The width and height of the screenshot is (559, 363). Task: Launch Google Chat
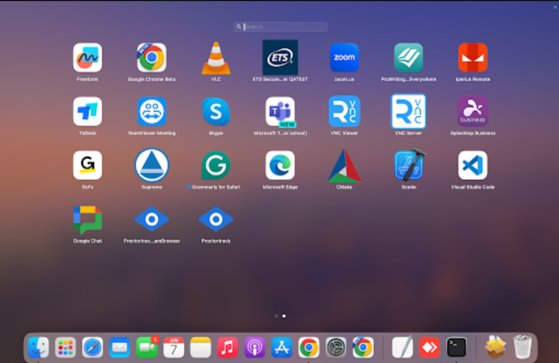click(87, 220)
